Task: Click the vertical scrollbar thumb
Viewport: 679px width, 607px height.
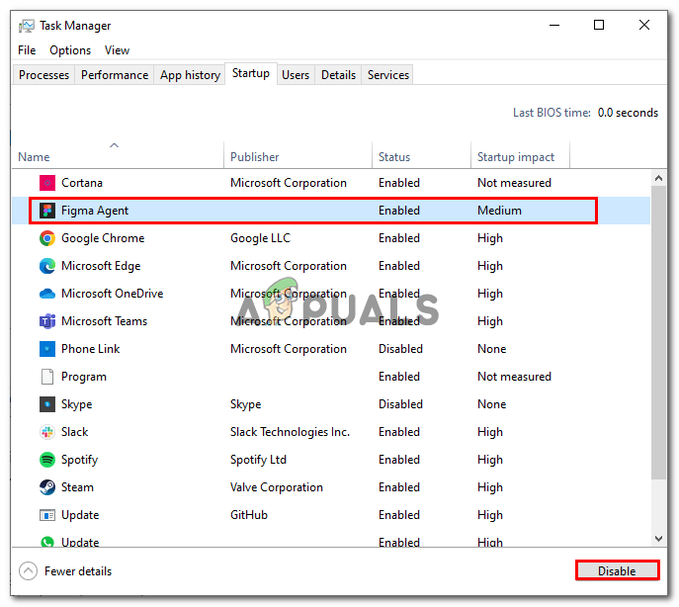Action: point(658,332)
